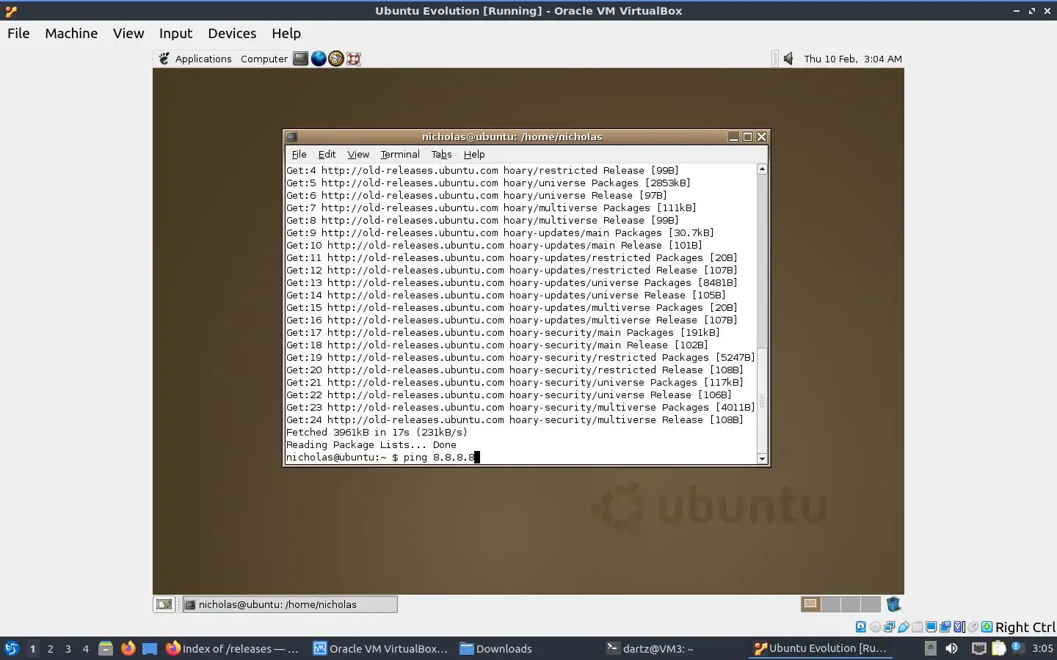Image resolution: width=1057 pixels, height=660 pixels.
Task: Open VirtualBox Input menu
Action: pos(175,33)
